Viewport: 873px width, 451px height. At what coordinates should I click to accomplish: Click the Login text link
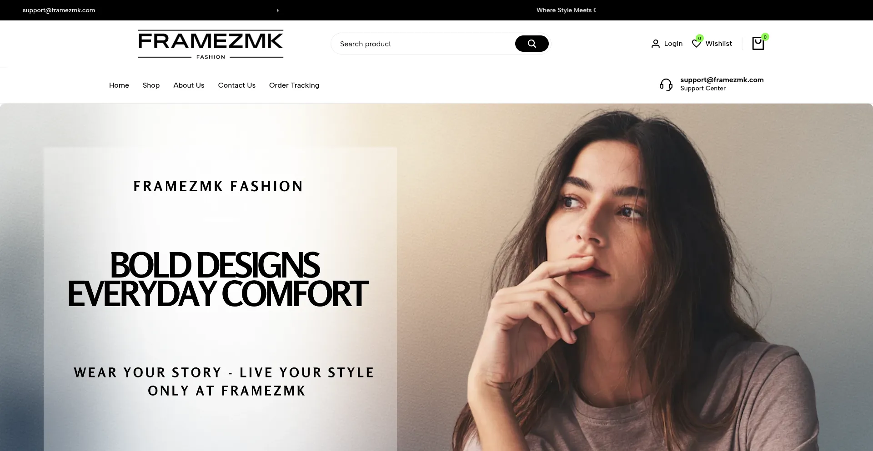(x=673, y=44)
